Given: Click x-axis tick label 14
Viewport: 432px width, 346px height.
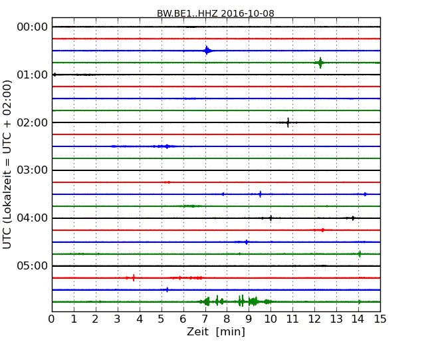Looking at the screenshot, I should pos(358,319).
